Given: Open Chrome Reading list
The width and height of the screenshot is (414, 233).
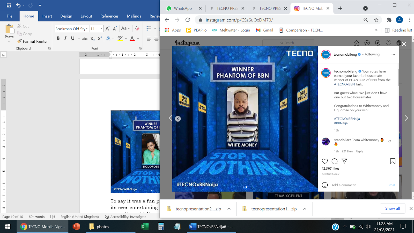Looking at the screenshot, I should click(x=398, y=30).
